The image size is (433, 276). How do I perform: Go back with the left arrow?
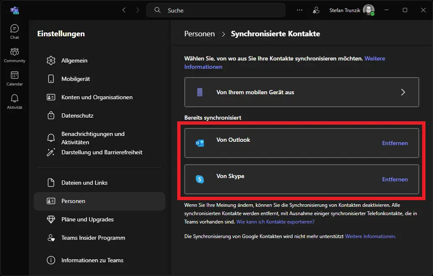pos(124,10)
